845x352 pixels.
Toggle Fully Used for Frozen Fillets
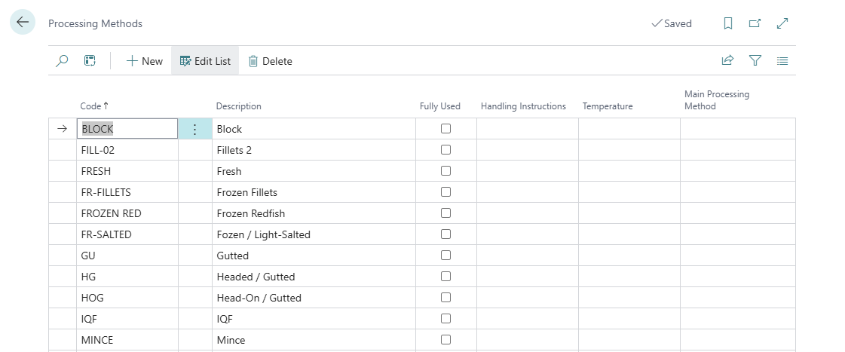(x=445, y=191)
